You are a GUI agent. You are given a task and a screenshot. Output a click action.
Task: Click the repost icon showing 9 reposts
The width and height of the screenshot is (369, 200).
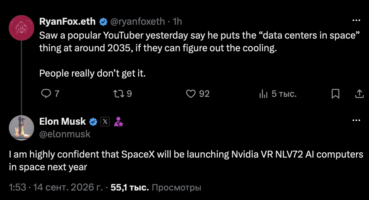point(118,94)
